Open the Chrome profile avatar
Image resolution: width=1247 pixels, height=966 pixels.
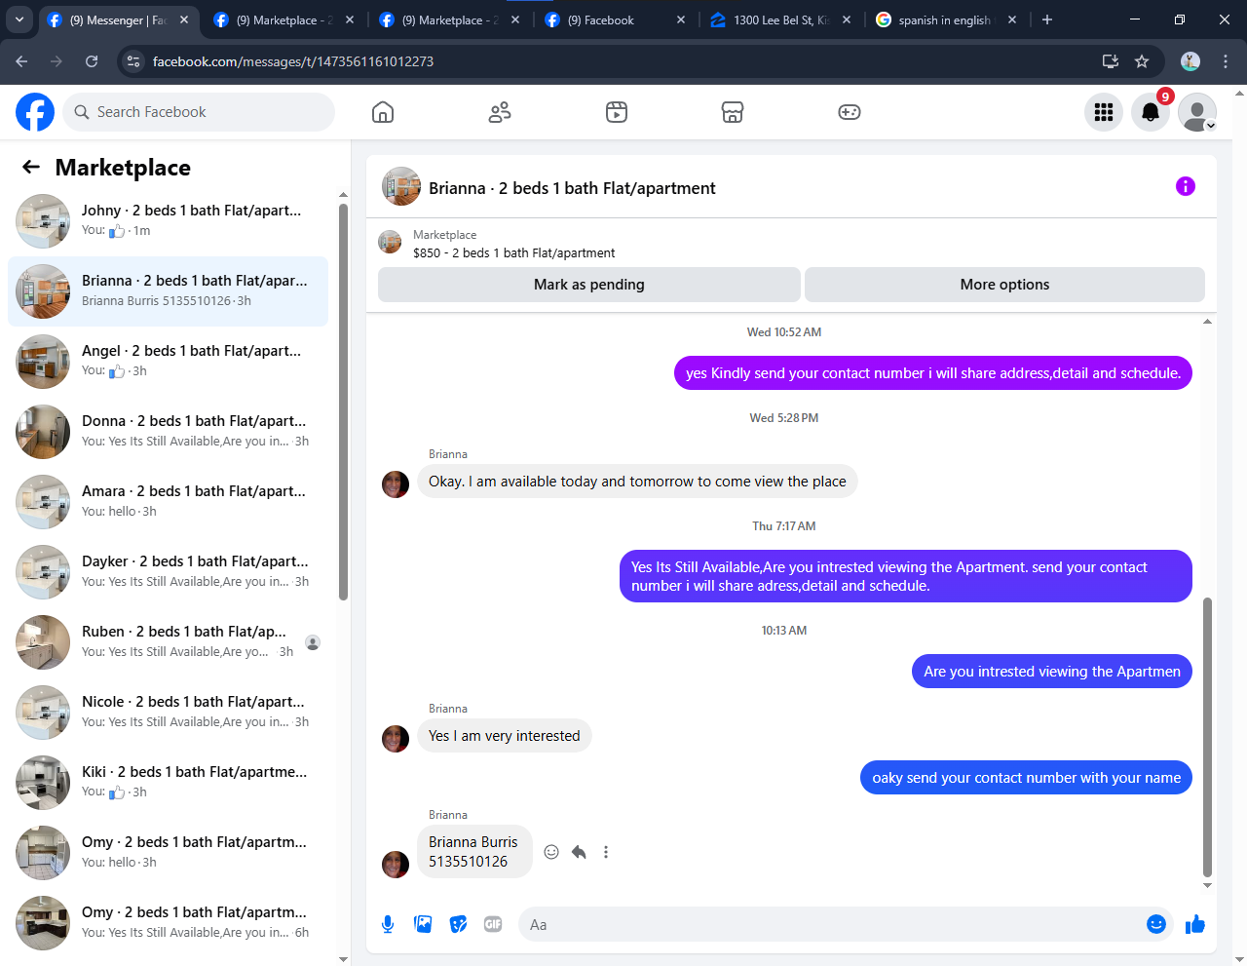(x=1190, y=61)
